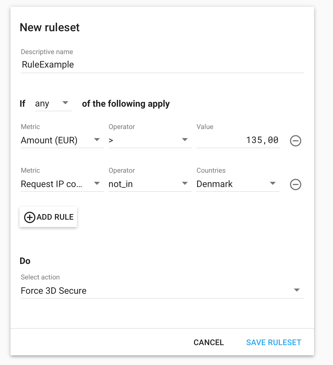The height and width of the screenshot is (365, 333).
Task: Cancel the new ruleset dialog
Action: [x=209, y=342]
